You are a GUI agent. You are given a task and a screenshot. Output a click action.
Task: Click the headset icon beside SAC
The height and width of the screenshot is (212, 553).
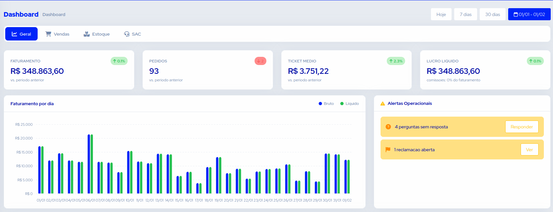(127, 34)
